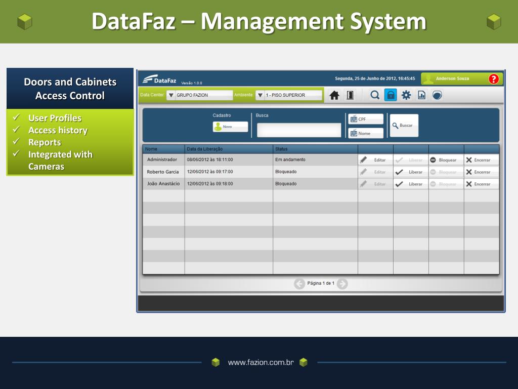Click Encerrar for João Anastácio
This screenshot has height=389, width=518.
click(x=482, y=184)
